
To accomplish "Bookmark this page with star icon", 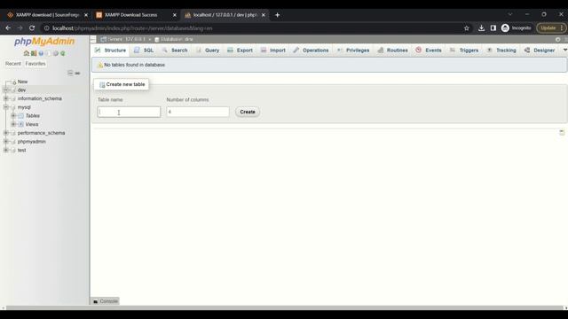I will (467, 28).
